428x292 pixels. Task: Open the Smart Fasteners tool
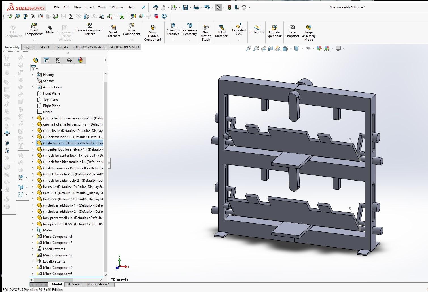click(113, 30)
